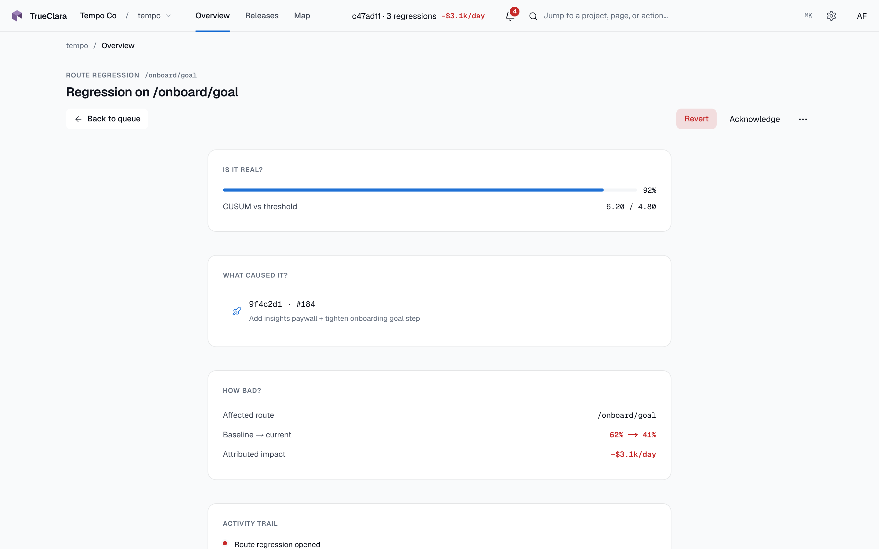Image resolution: width=879 pixels, height=549 pixels.
Task: Click the Regression on /onboard/goal heading
Action: (152, 92)
